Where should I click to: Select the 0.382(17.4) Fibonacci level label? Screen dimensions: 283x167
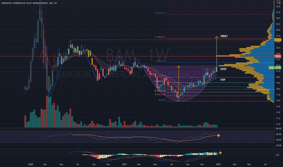pyautogui.click(x=160, y=91)
